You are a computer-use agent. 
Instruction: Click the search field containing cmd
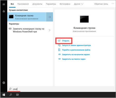(61, 89)
